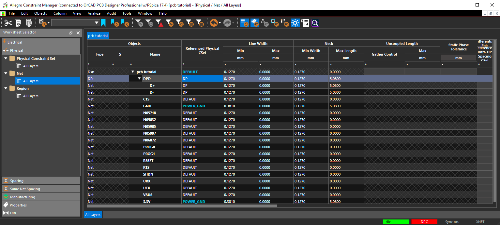Open the Analyze menu

94,13
